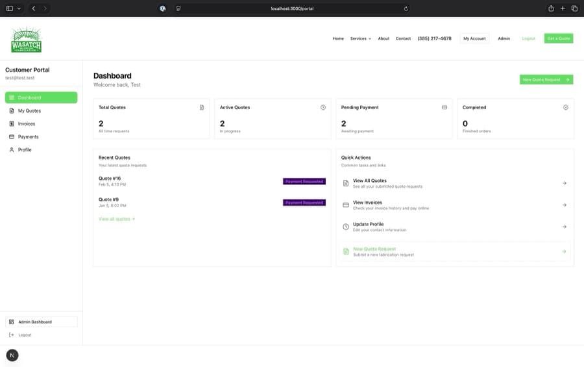Click the Wasatch logo
Viewport: 584px width, 367px height.
click(x=27, y=39)
